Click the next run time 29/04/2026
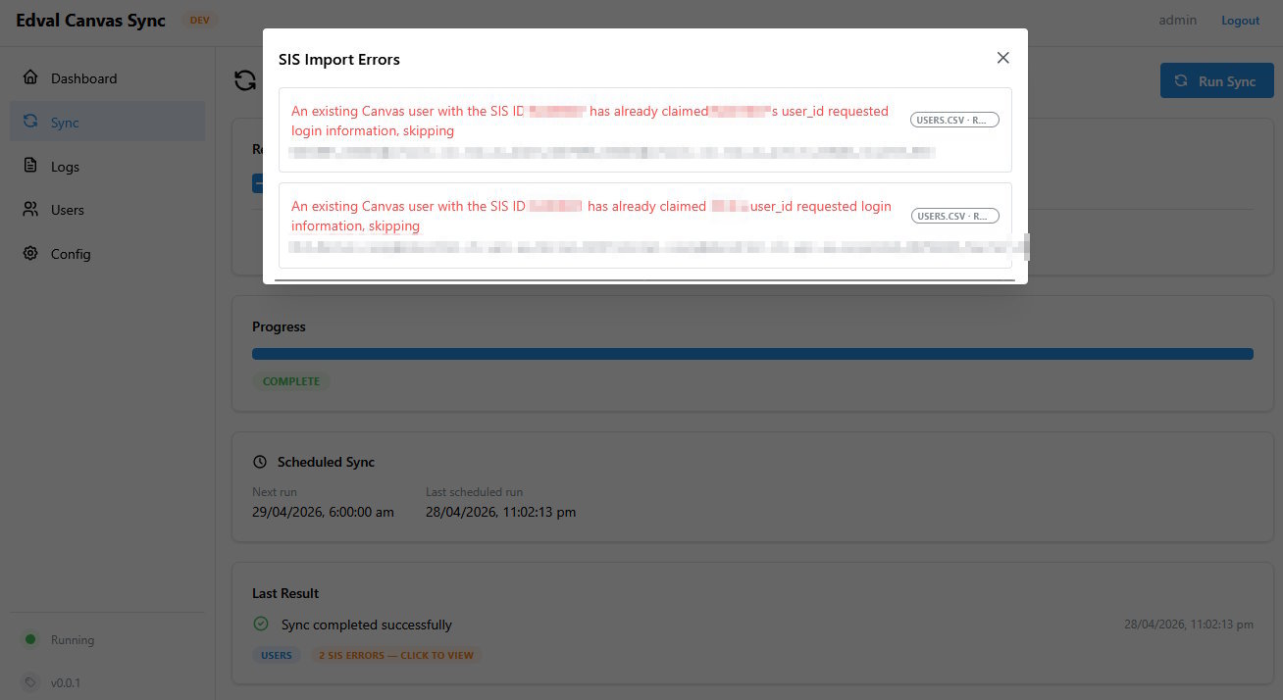The width and height of the screenshot is (1283, 700). (x=323, y=512)
